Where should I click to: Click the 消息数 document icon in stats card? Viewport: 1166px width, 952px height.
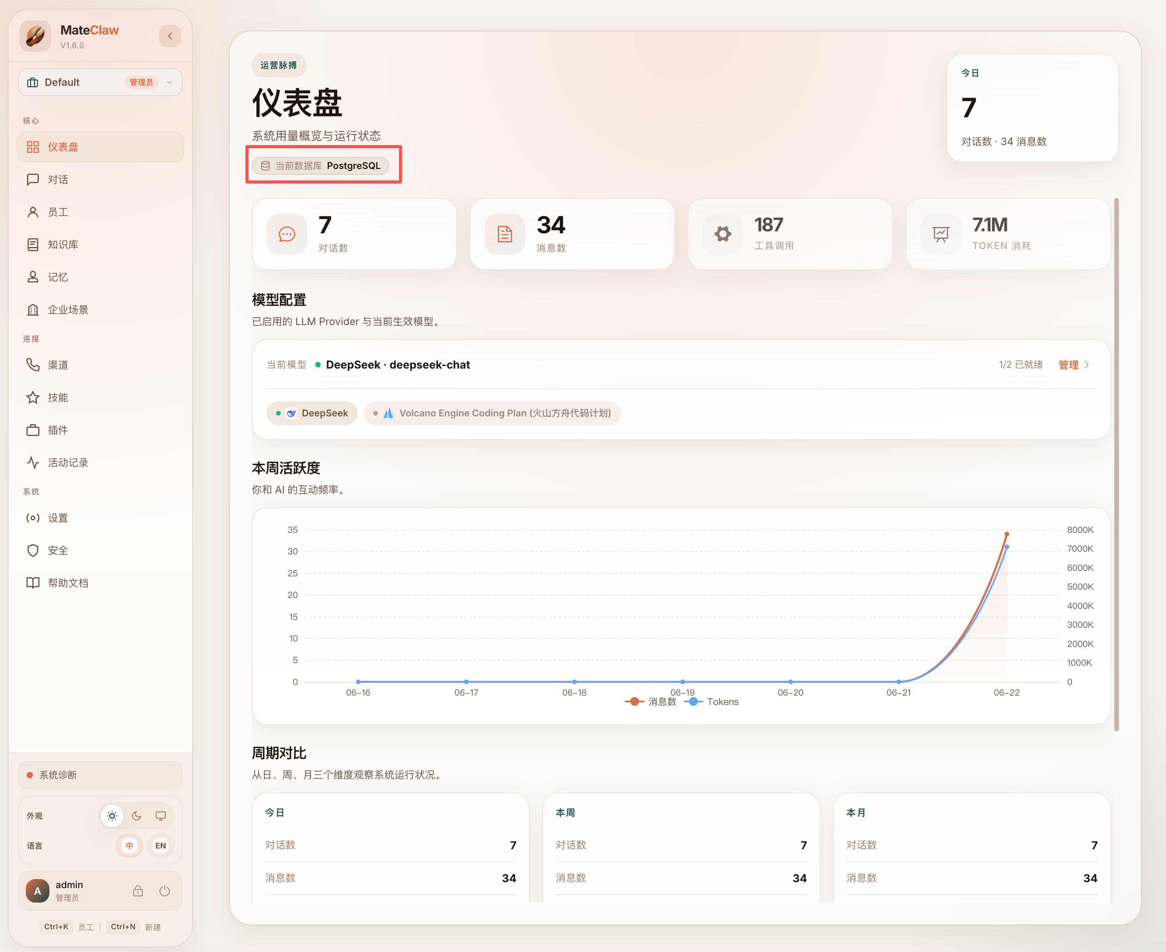click(x=505, y=234)
